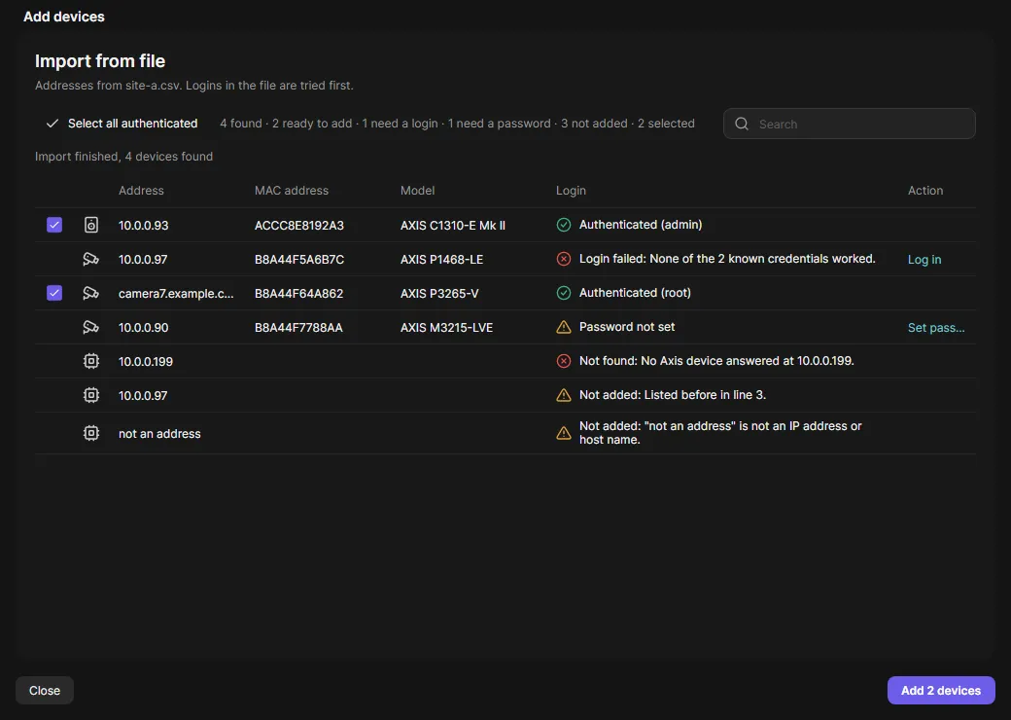Click the red error icon beside 'Not found'
This screenshot has height=720, width=1011.
pos(564,361)
